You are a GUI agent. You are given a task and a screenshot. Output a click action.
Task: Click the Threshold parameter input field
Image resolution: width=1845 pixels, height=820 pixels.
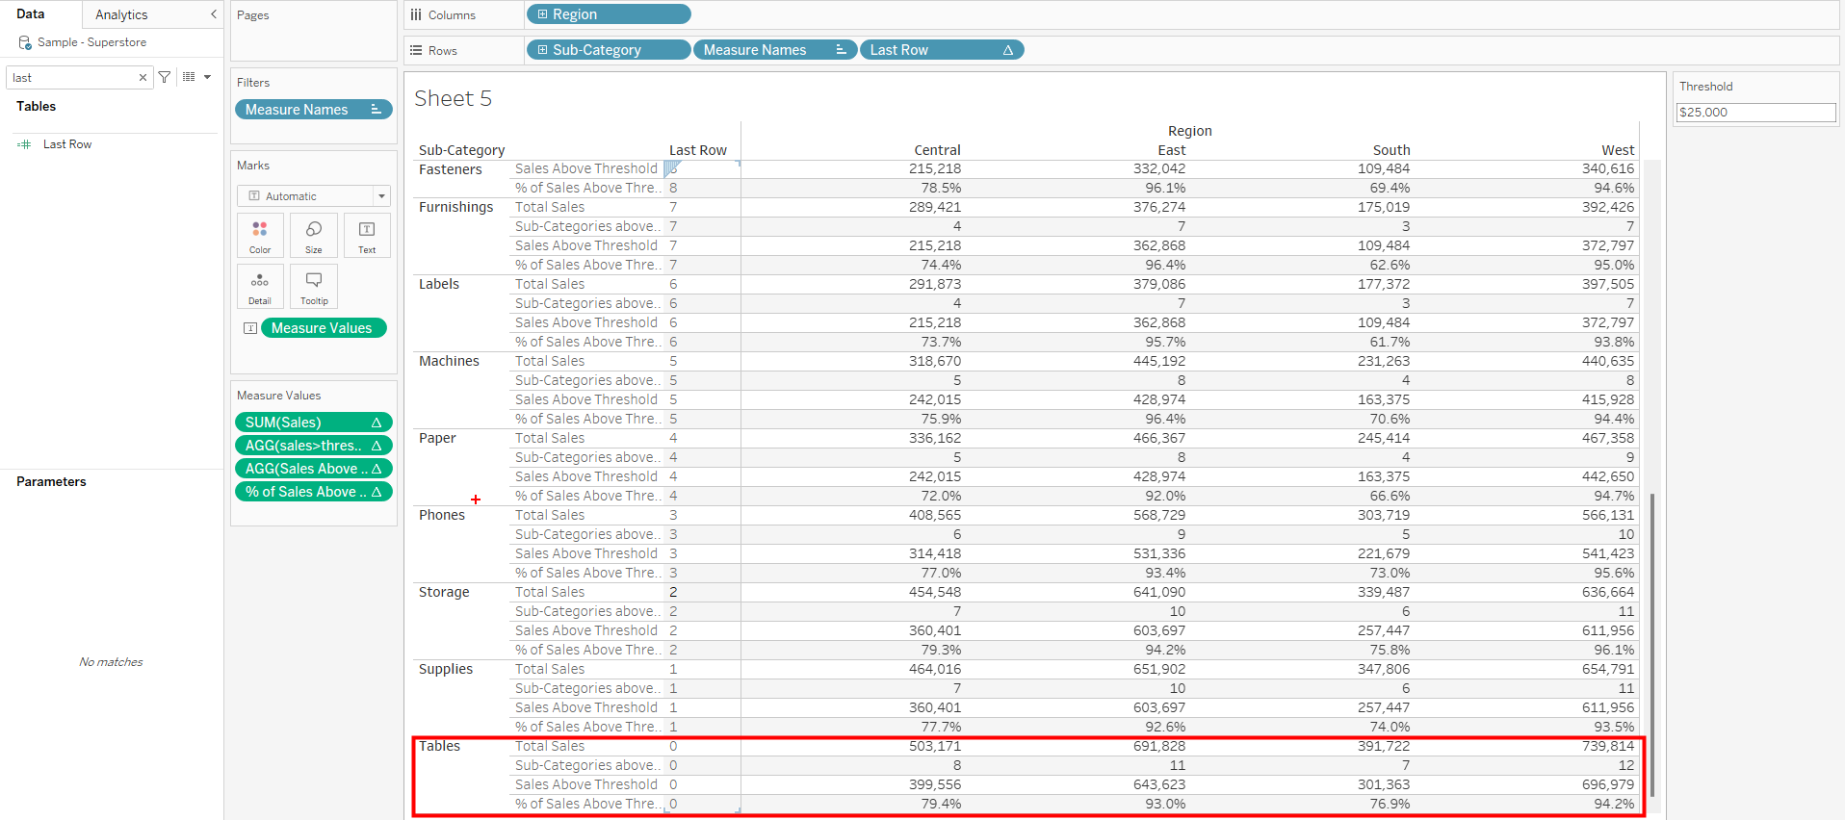1754,113
